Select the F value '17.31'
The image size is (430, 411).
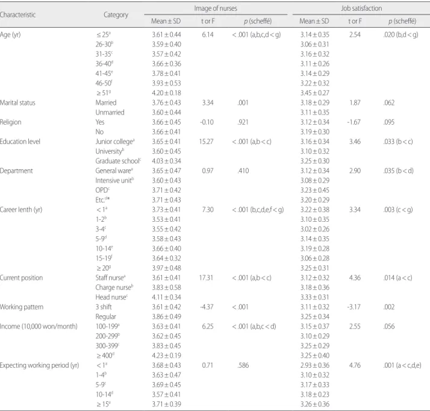(206, 278)
